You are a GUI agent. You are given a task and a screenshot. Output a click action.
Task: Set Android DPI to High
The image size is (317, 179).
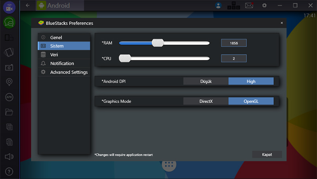[251, 81]
